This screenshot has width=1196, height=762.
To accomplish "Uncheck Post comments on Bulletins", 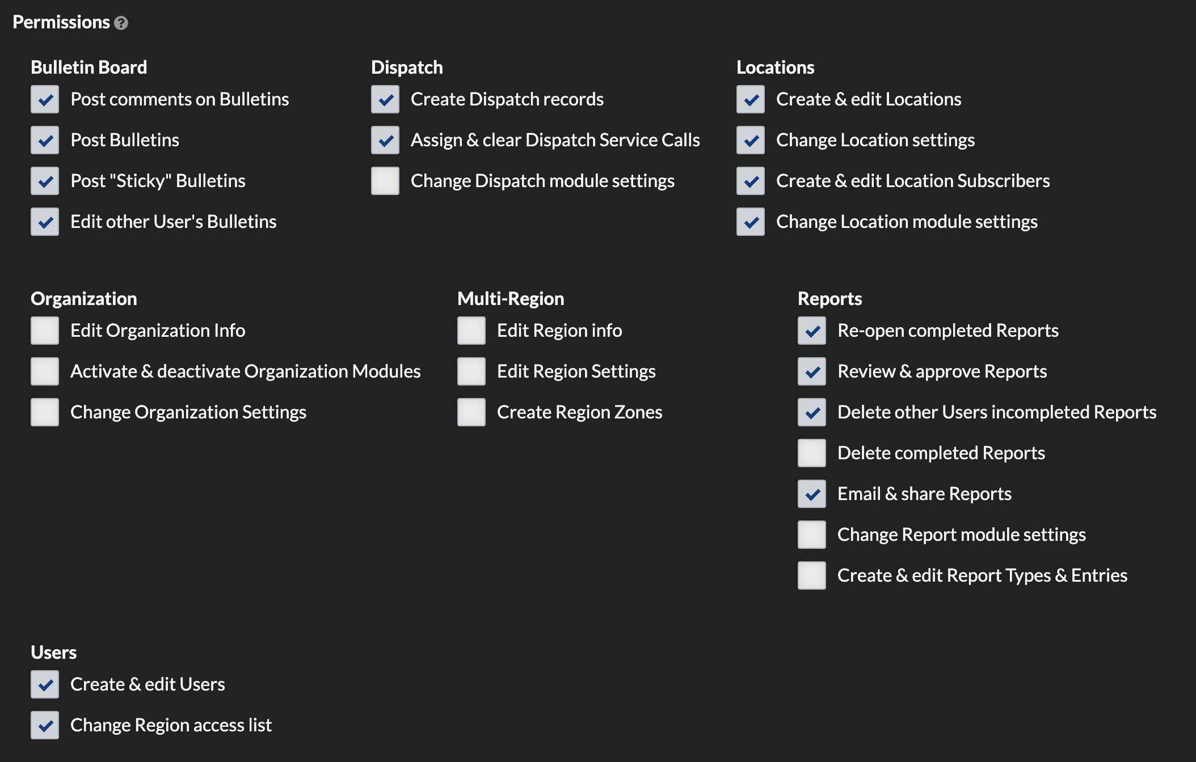I will tap(45, 99).
